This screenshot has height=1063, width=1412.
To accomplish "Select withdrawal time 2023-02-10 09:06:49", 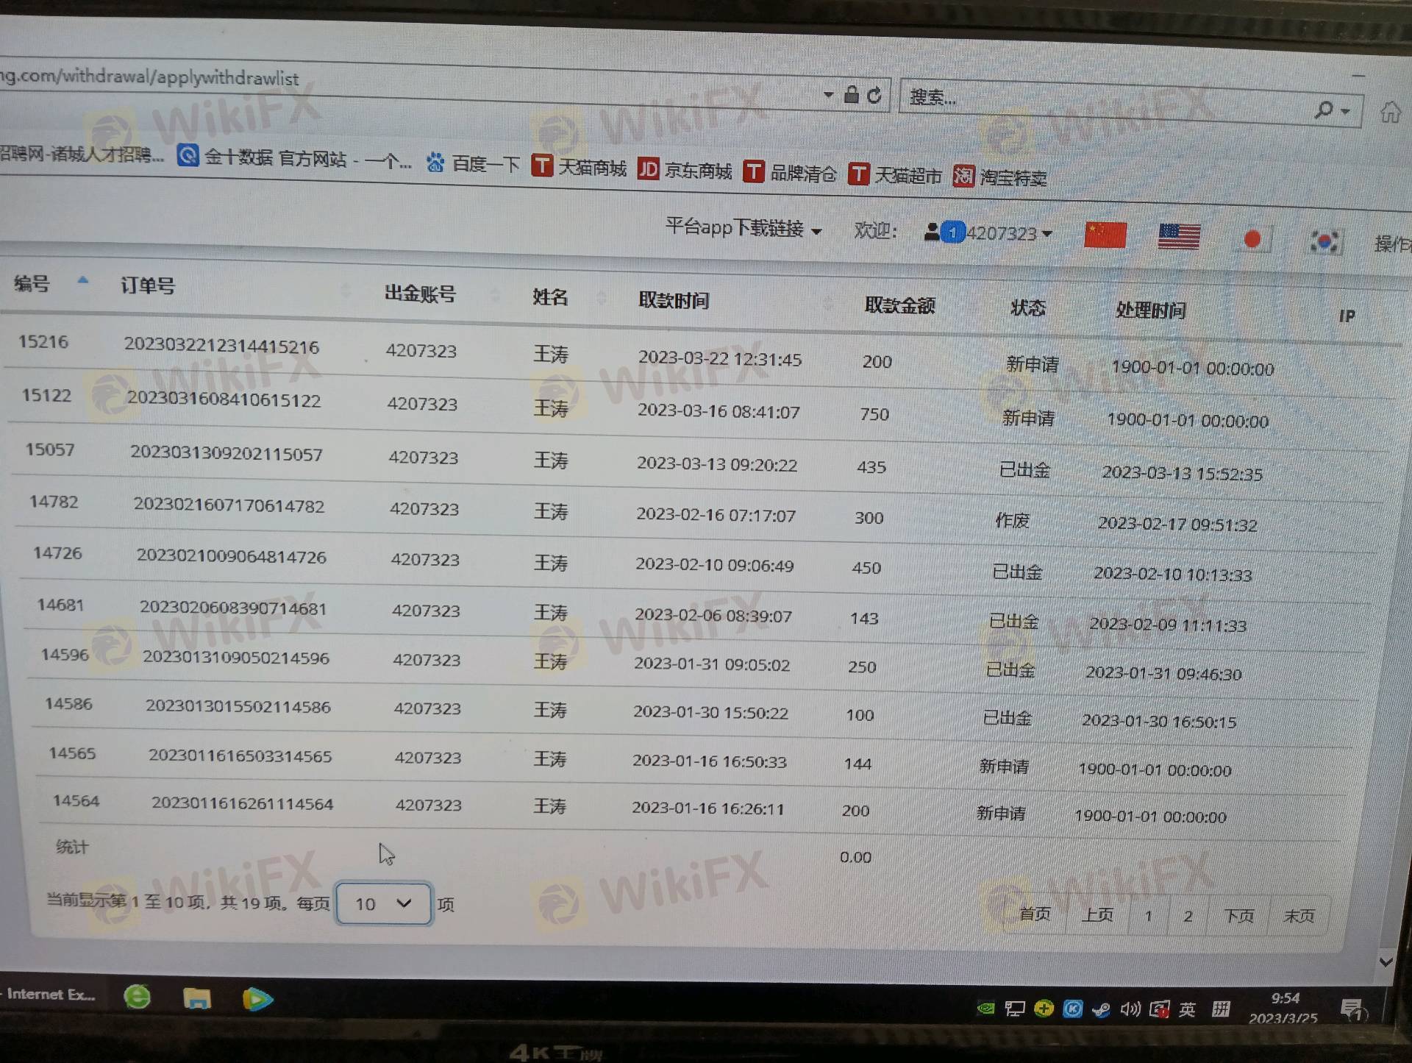I will (x=714, y=565).
